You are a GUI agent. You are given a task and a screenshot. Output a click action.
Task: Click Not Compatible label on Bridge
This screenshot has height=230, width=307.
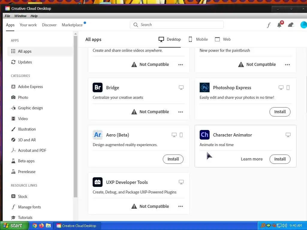coord(154,112)
